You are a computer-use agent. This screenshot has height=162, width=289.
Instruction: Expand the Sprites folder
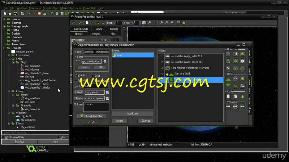click(4, 19)
